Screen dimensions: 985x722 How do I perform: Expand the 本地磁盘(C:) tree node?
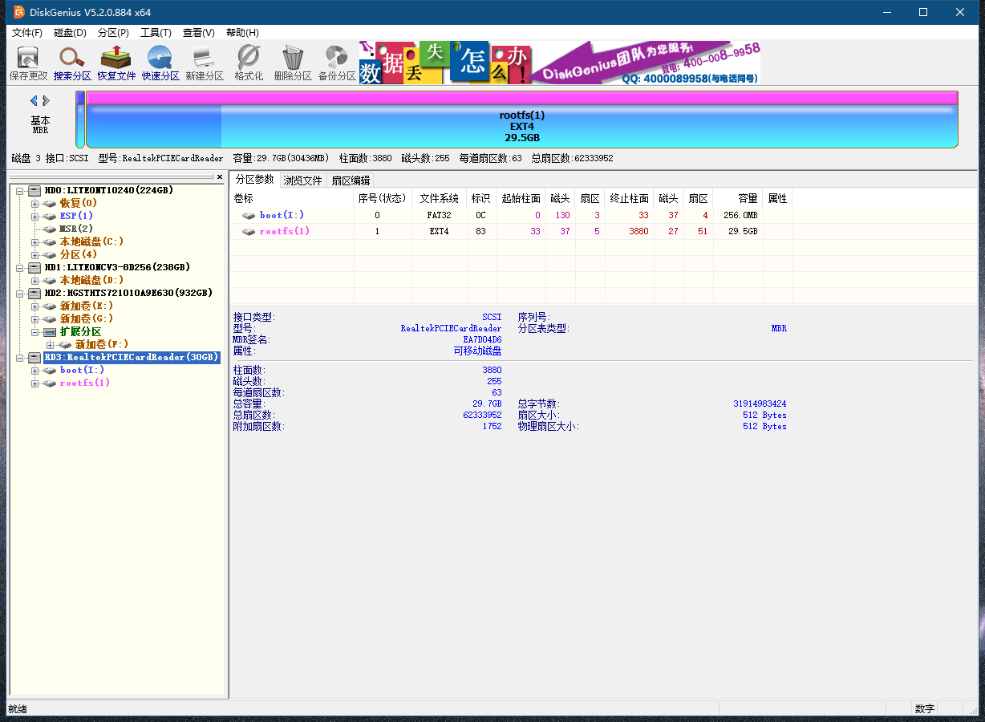(34, 241)
